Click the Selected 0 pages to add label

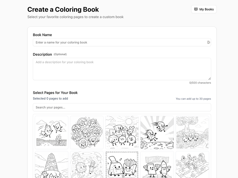[x=51, y=98]
